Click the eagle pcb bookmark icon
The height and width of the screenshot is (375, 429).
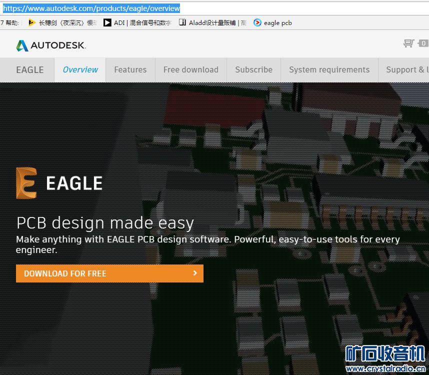coord(257,22)
